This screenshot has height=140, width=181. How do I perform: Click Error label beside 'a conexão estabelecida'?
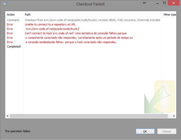(10, 42)
